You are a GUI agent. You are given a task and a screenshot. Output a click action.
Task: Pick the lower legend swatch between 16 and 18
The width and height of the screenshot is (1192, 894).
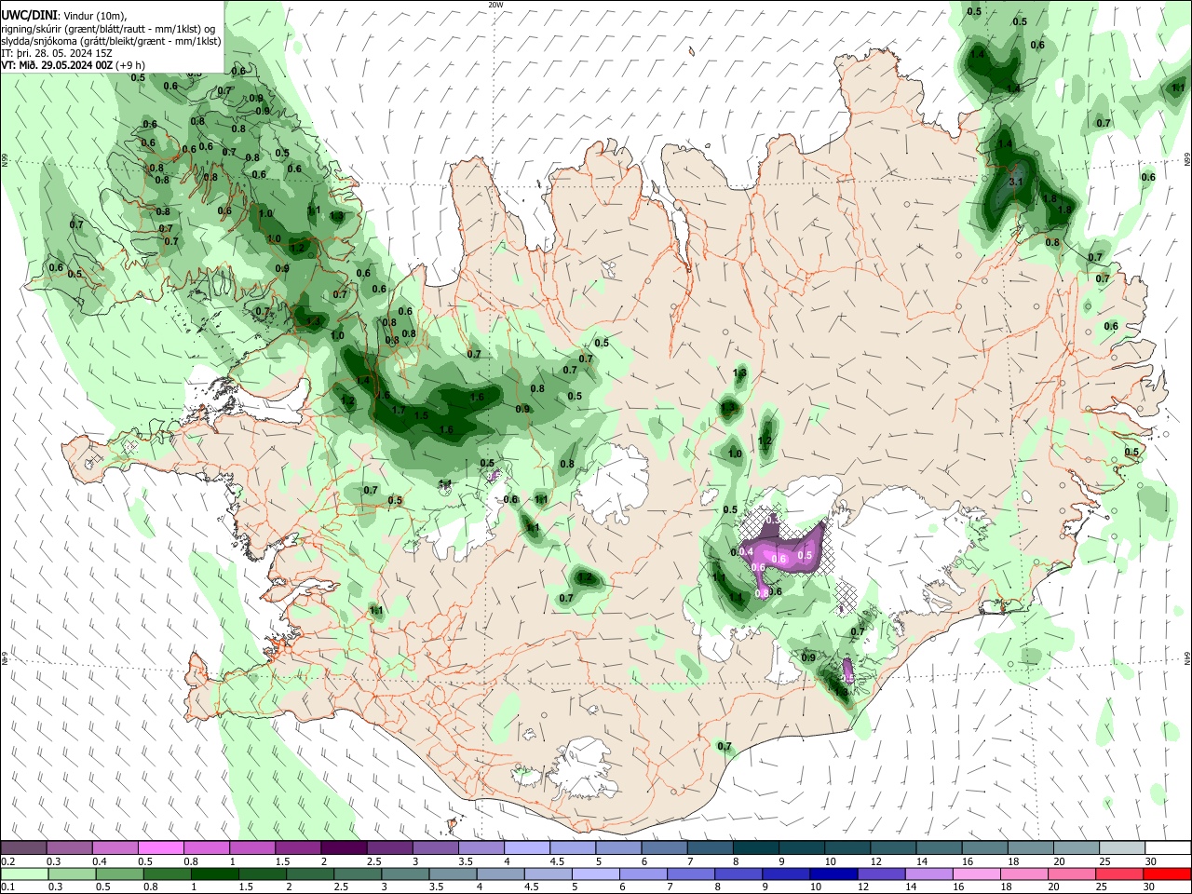tap(977, 874)
